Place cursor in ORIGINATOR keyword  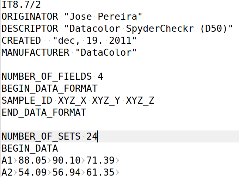click(30, 17)
